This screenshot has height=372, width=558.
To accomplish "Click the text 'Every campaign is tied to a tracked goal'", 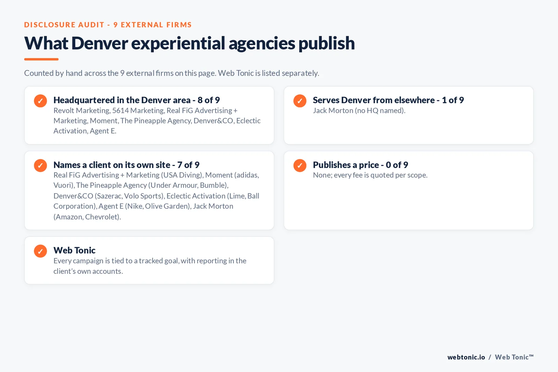I will pyautogui.click(x=150, y=266).
